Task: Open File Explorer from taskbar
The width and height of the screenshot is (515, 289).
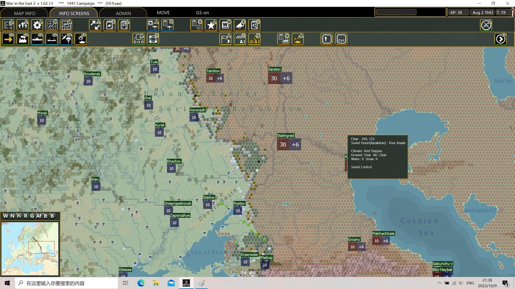Action: pos(156,283)
